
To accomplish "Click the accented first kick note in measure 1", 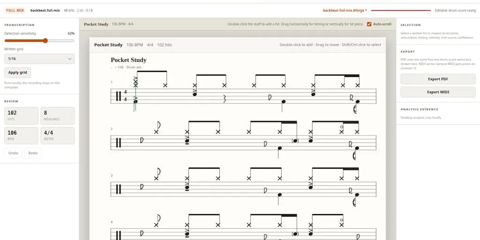I will pos(135,101).
